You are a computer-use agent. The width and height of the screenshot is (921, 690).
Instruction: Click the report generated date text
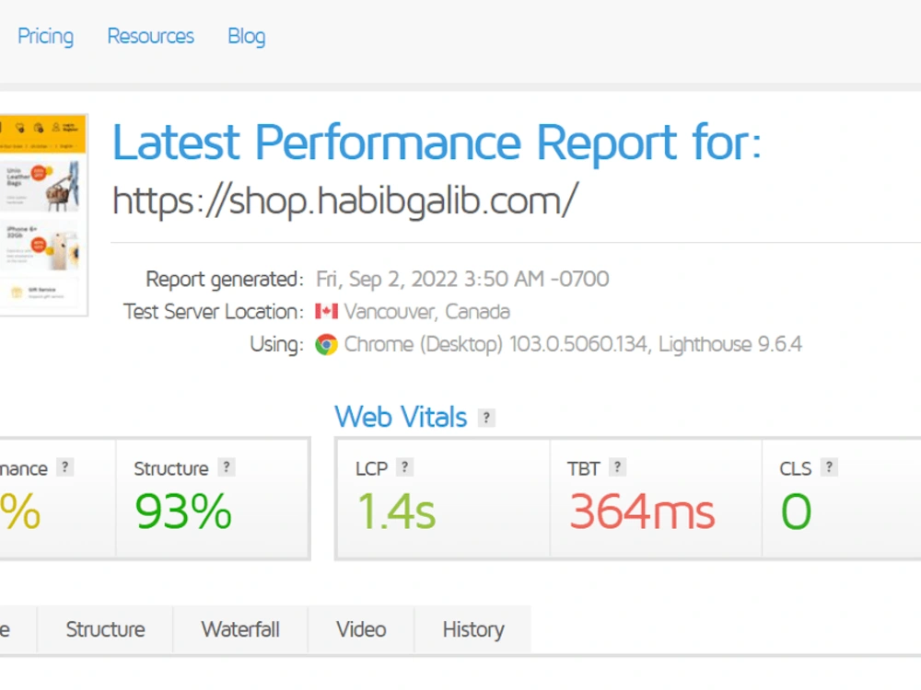click(x=462, y=280)
